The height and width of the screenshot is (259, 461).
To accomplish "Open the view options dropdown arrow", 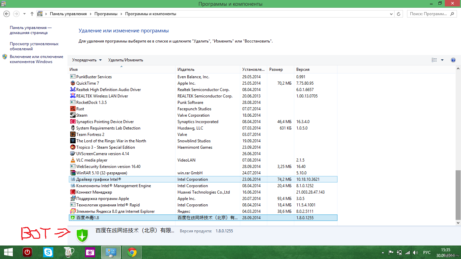I will [442, 60].
